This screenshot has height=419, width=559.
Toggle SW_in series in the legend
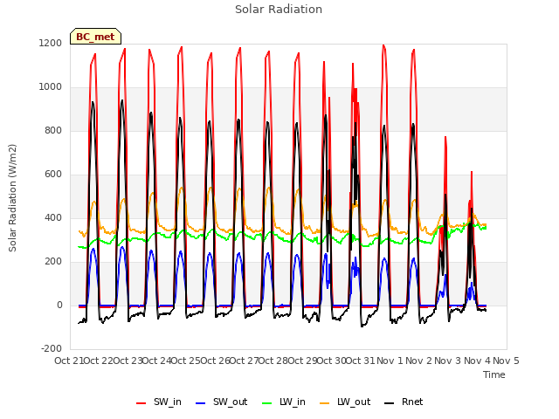tap(159, 402)
